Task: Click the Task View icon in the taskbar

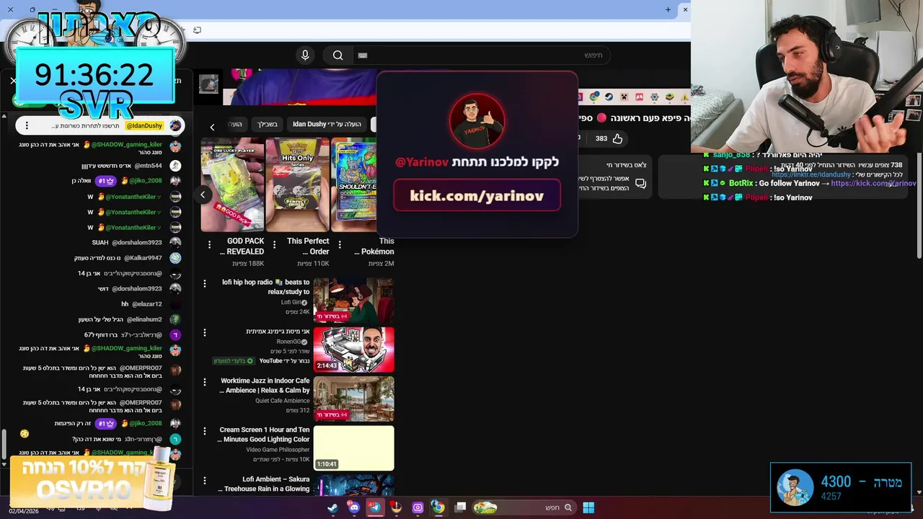Action: [x=460, y=507]
